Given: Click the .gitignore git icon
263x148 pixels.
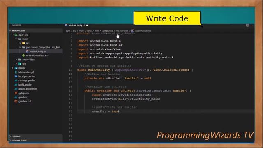Looking at the screenshot, I should click(x=16, y=93).
